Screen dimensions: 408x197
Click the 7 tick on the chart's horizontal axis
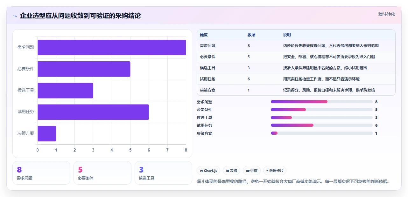click(x=167, y=150)
